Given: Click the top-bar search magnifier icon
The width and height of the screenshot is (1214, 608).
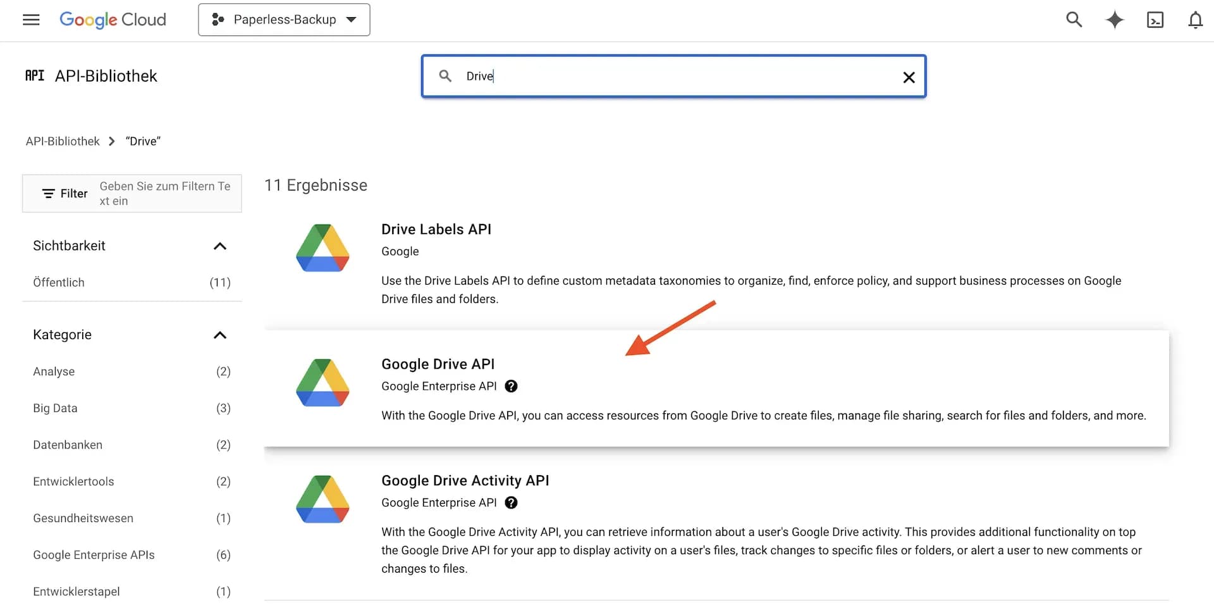Looking at the screenshot, I should (x=1074, y=20).
